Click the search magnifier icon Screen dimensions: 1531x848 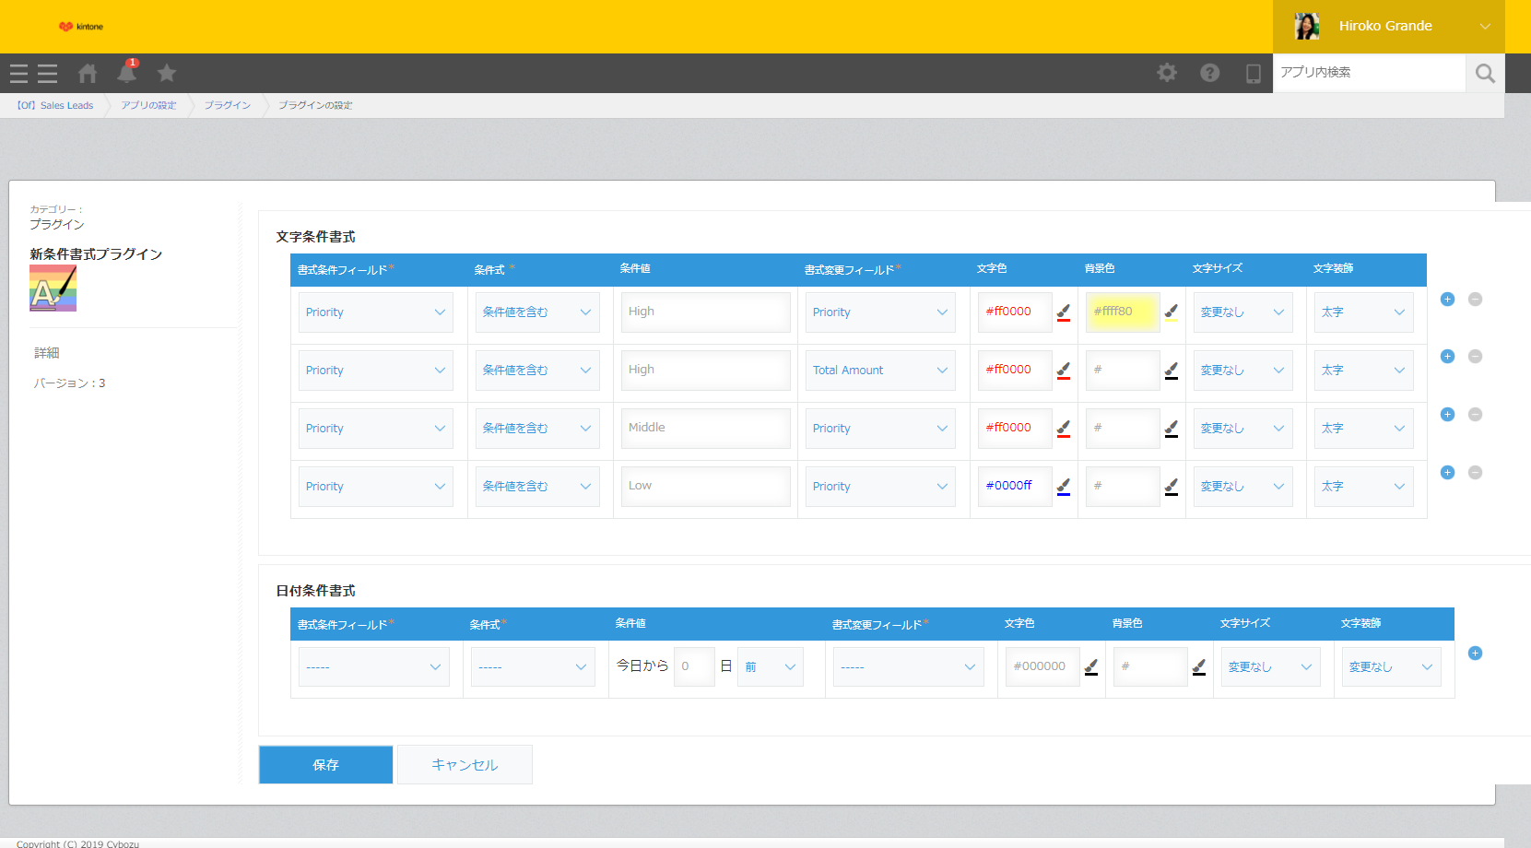[1484, 73]
